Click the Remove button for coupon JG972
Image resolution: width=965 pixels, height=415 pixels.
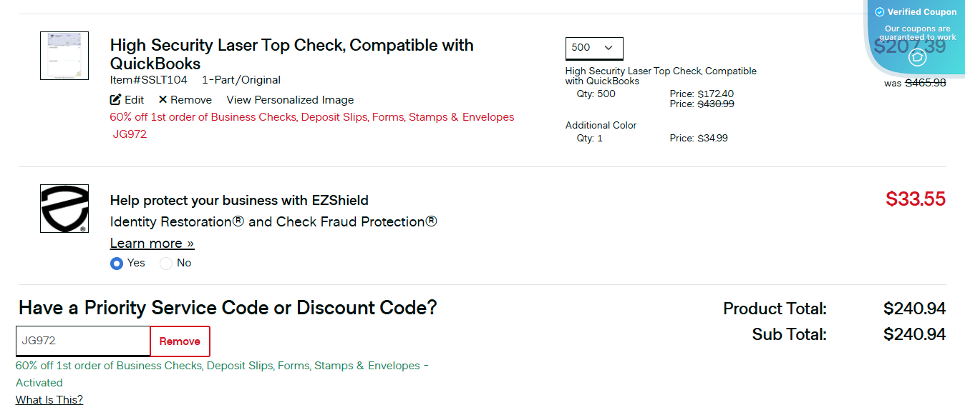click(x=180, y=341)
